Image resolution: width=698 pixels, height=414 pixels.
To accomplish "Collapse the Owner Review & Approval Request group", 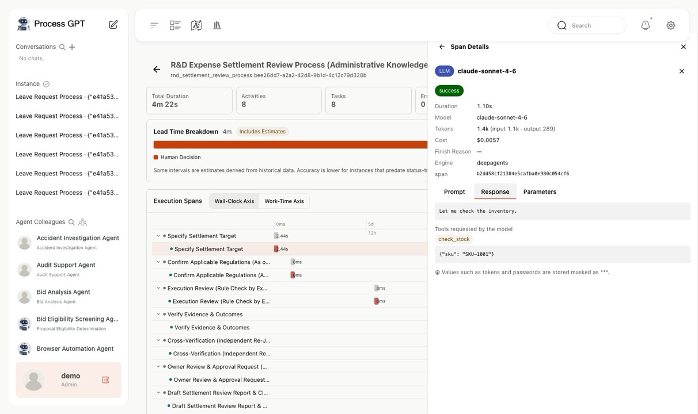I will pos(158,367).
